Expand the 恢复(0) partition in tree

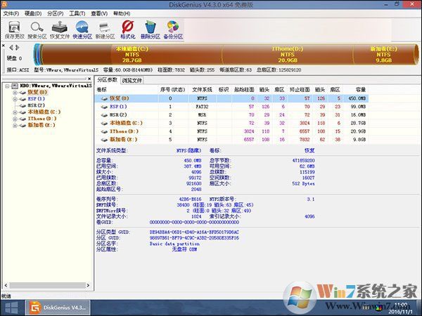[15, 93]
